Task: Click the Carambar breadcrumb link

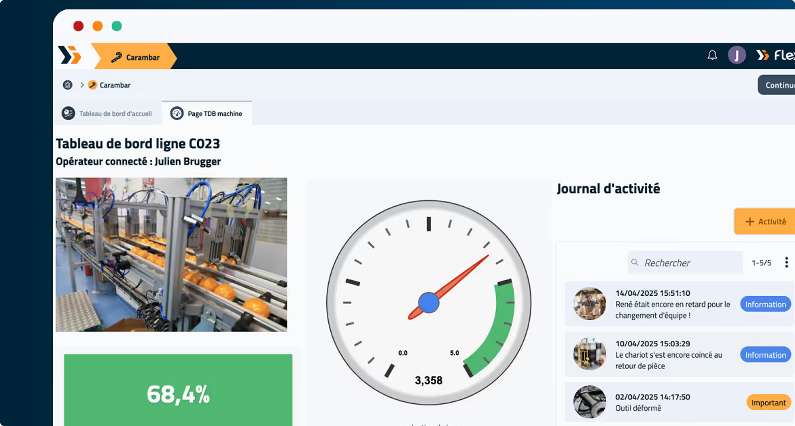Action: [115, 85]
